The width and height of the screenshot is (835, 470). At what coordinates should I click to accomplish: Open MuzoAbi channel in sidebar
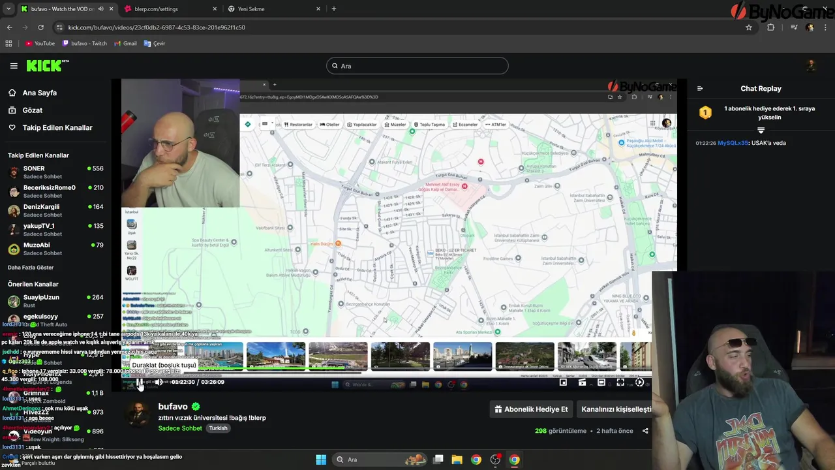55,249
